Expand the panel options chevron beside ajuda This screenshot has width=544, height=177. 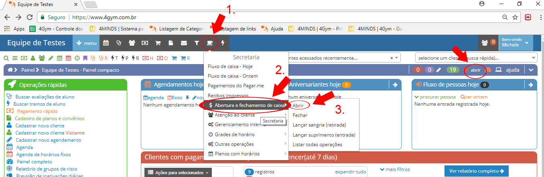531,70
